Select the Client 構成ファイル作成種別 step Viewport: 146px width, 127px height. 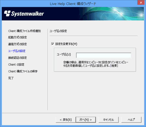[x=24, y=31]
